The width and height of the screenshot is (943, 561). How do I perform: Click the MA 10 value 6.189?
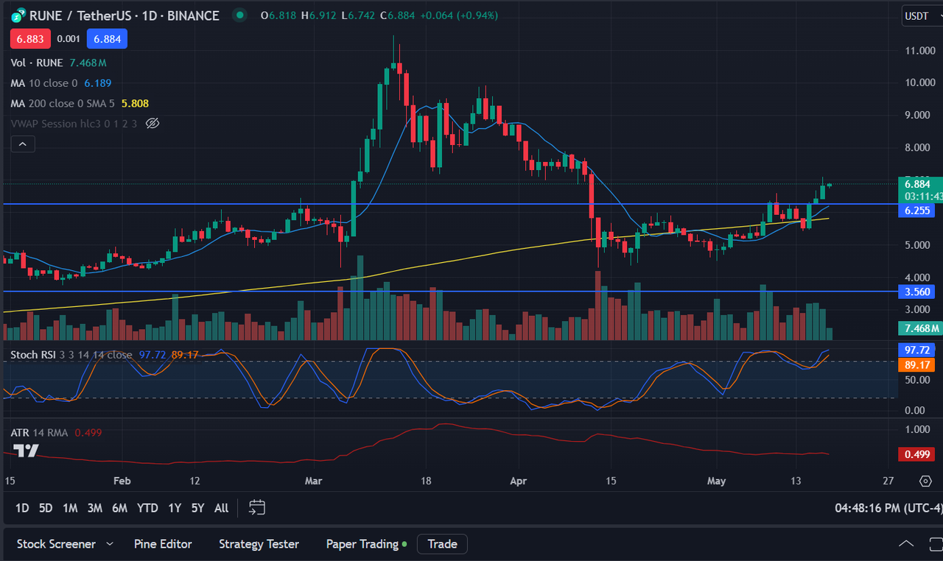click(98, 83)
